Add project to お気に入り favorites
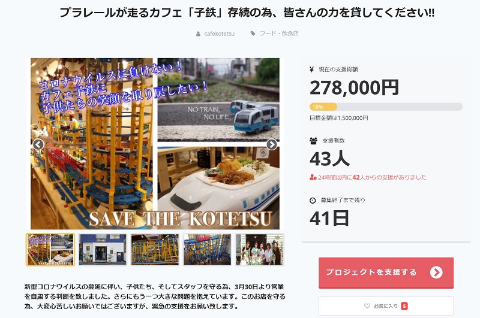Image resolution: width=480 pixels, height=318 pixels. [x=386, y=306]
